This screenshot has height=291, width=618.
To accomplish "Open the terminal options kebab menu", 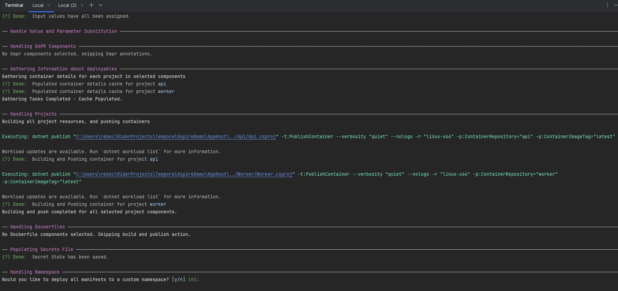I will pyautogui.click(x=607, y=5).
